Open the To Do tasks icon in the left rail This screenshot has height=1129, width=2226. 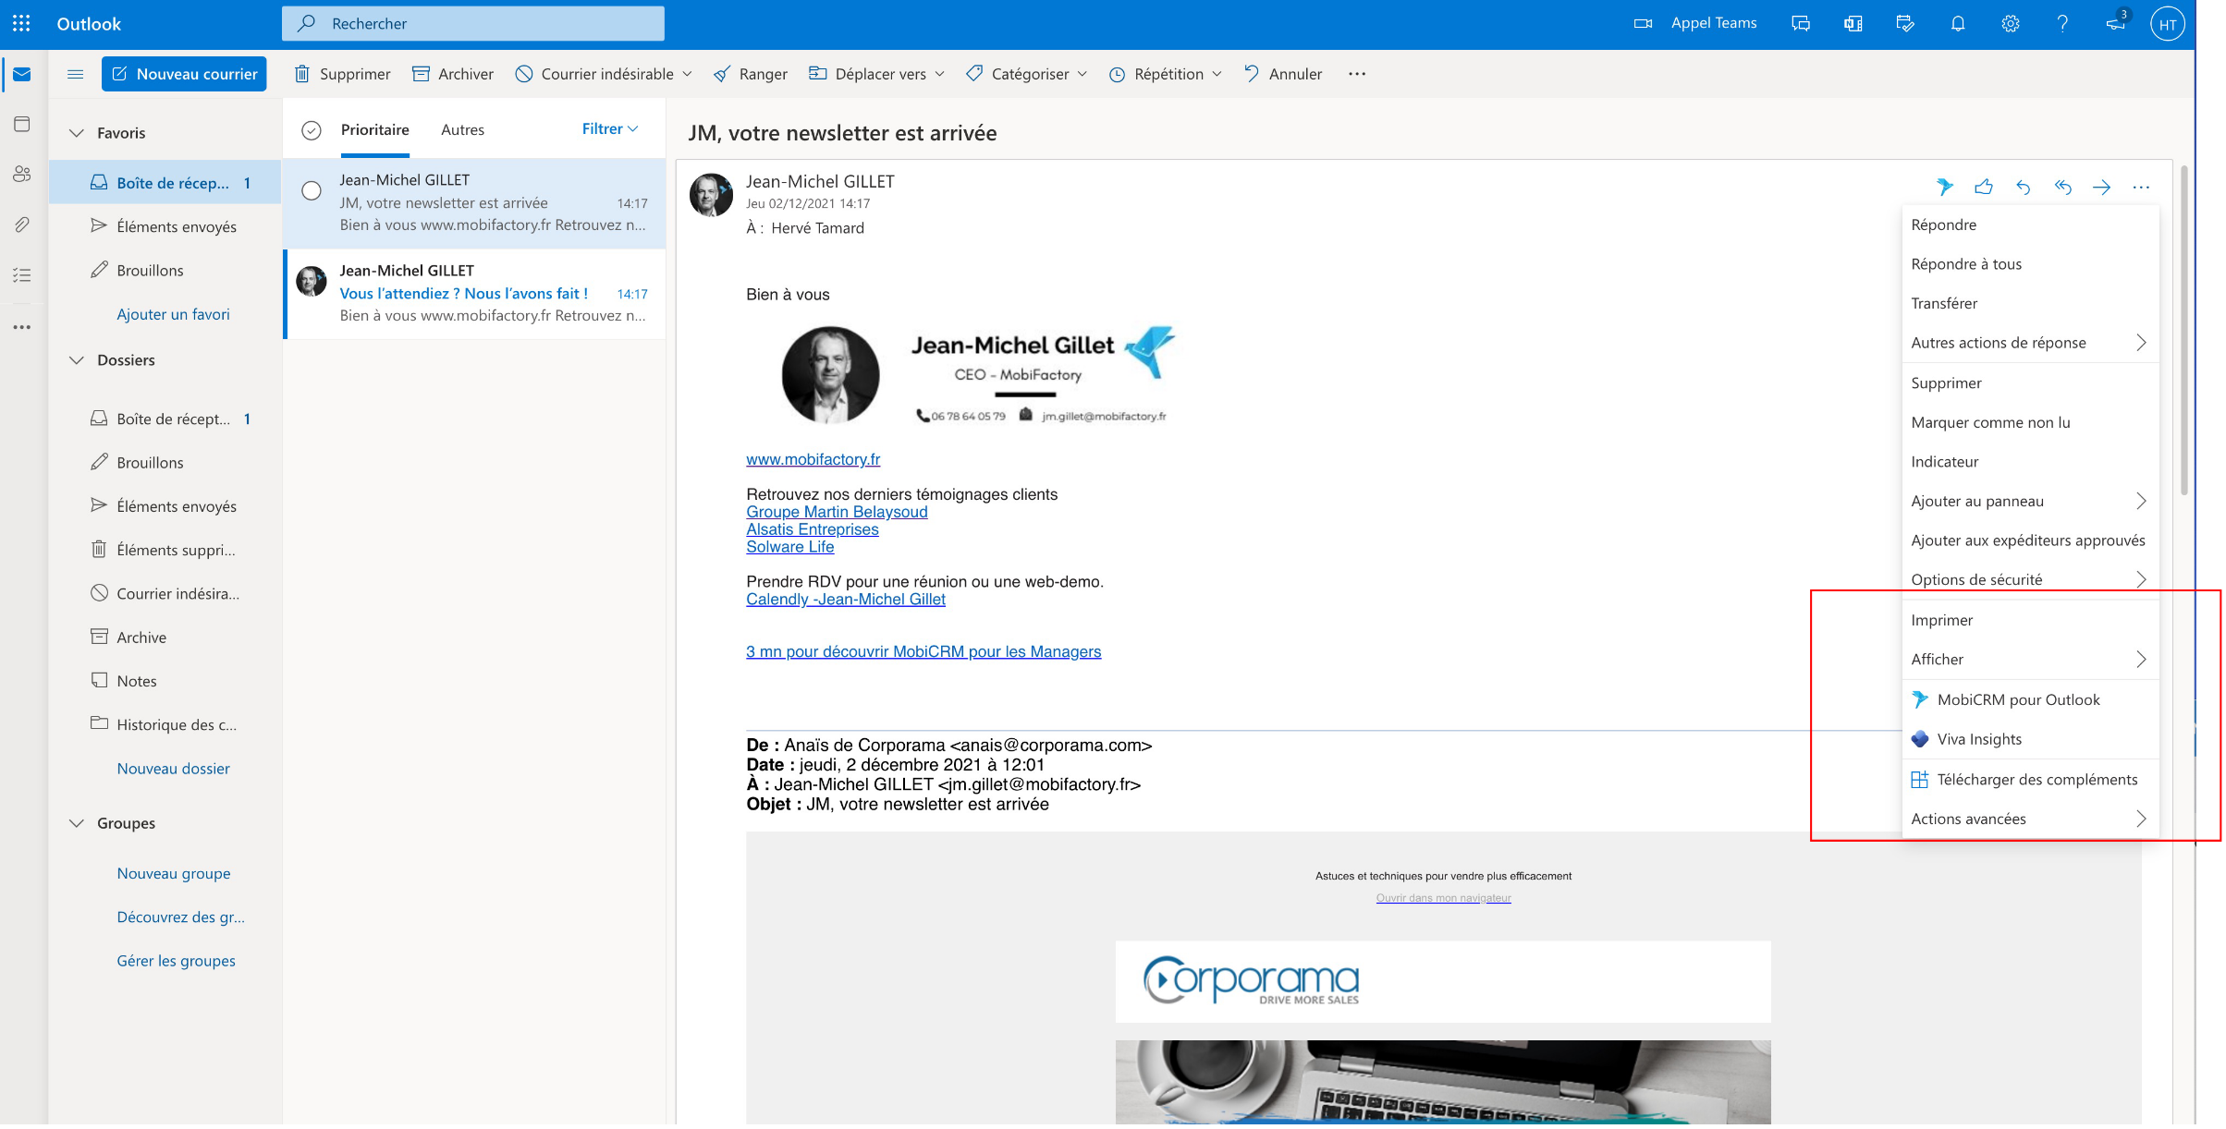[x=22, y=275]
